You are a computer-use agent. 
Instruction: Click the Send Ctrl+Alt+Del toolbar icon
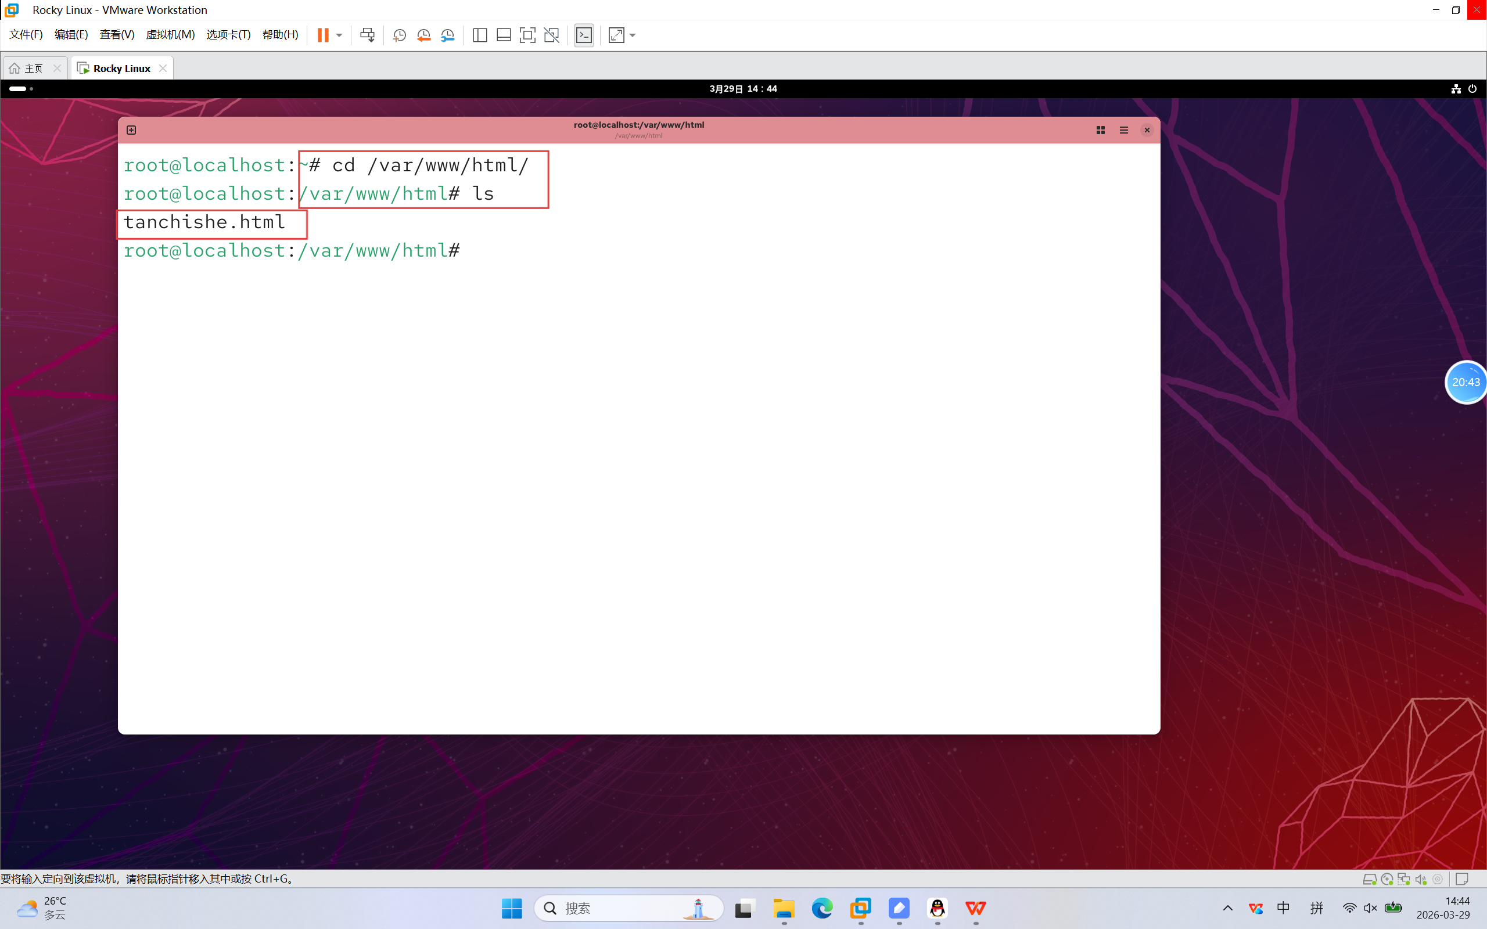click(367, 35)
